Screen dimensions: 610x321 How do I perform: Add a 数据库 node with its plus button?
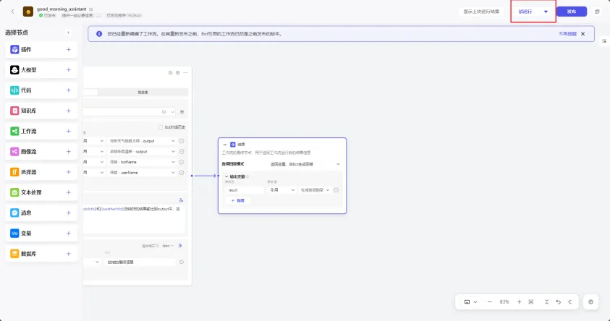tap(69, 253)
